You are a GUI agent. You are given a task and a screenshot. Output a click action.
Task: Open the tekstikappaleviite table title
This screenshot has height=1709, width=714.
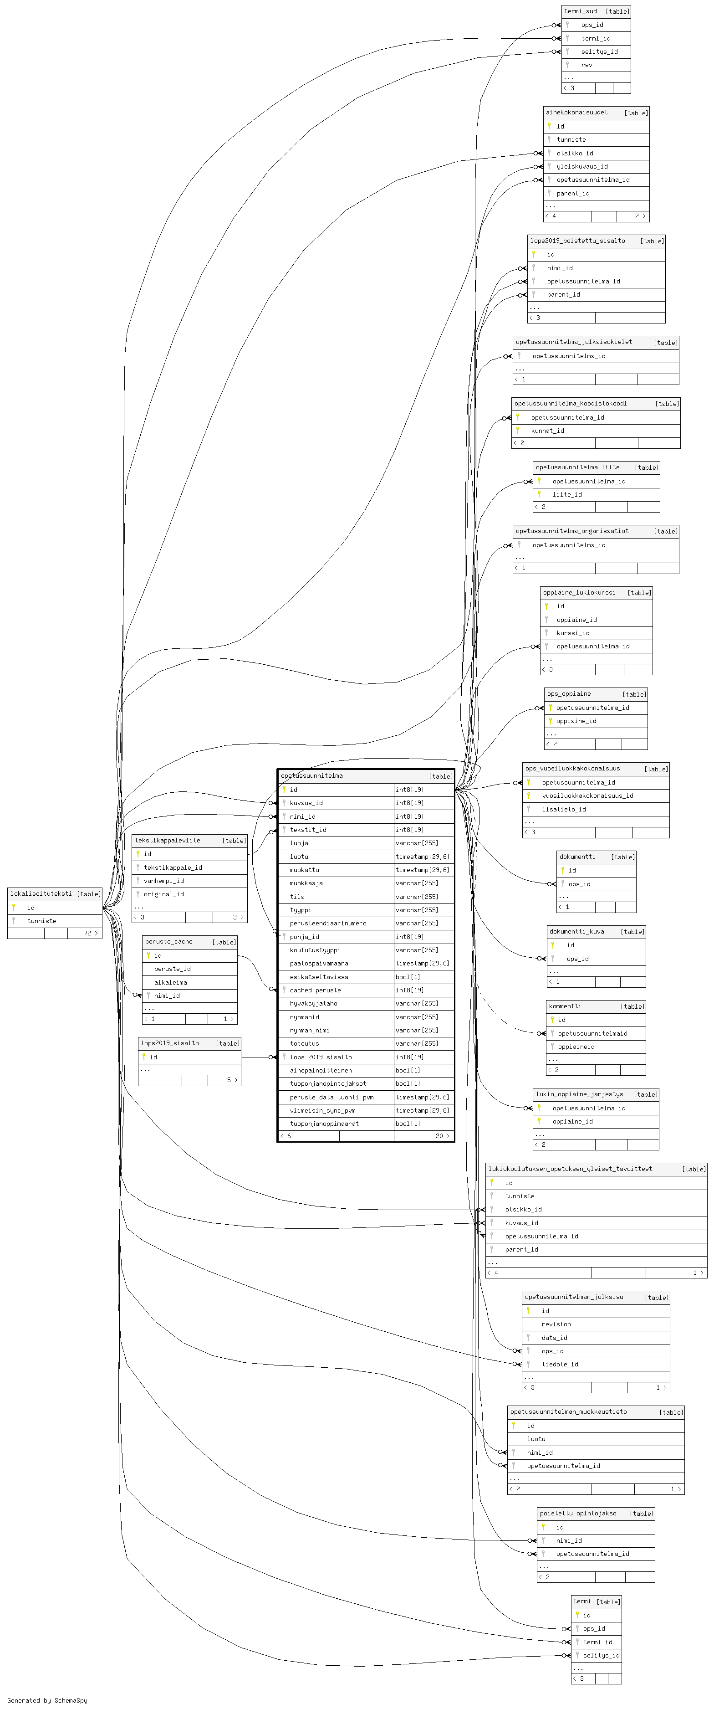(168, 841)
